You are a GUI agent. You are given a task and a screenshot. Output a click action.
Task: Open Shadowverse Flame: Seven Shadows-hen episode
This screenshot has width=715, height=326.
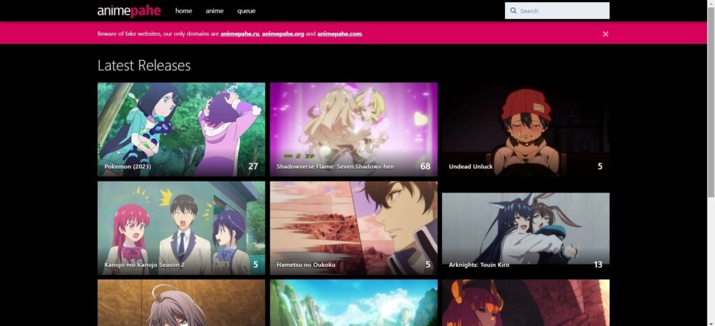[353, 129]
